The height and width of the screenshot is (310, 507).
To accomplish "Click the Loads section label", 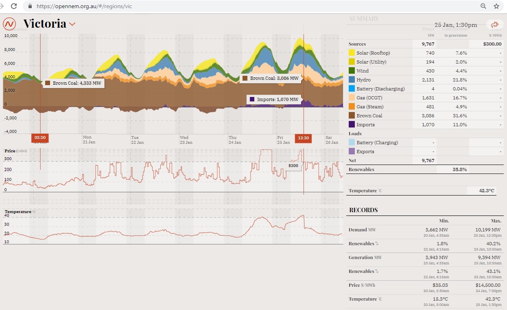I will tap(355, 134).
